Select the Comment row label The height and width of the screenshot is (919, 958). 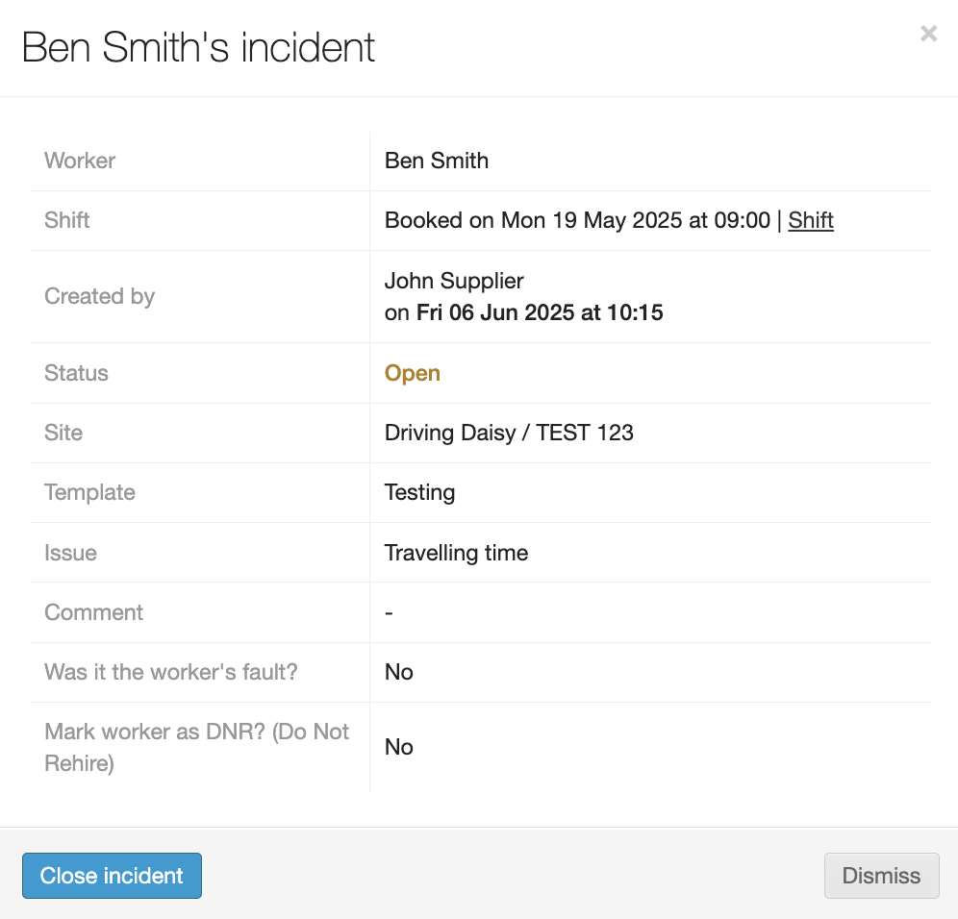tap(93, 612)
